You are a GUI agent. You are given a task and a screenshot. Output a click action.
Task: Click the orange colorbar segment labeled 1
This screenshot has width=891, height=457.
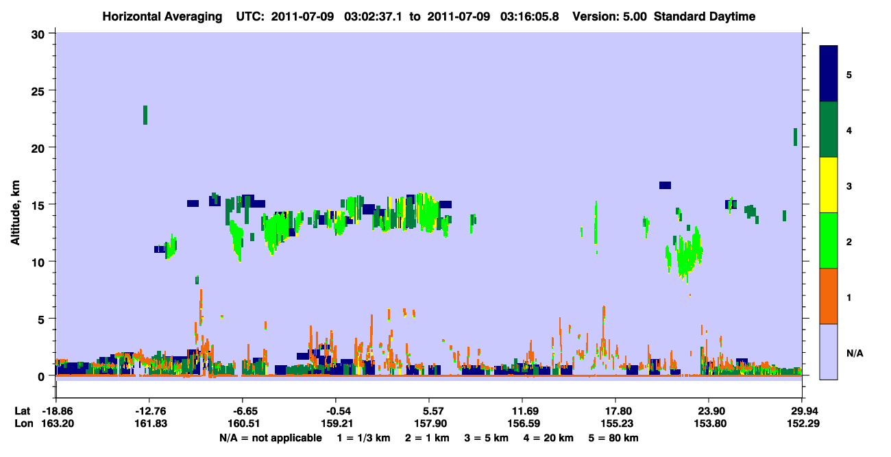829,296
